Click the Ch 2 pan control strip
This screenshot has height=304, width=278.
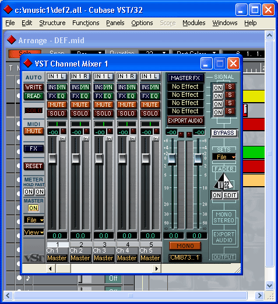[80, 124]
